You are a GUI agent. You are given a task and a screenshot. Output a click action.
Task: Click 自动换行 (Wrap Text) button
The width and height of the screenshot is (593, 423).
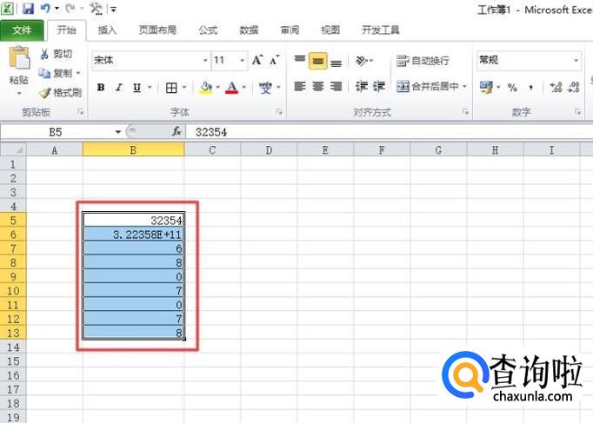[x=423, y=61]
